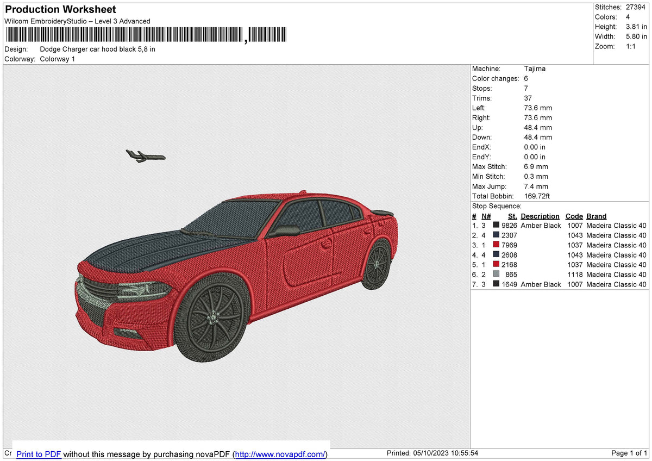Click the 'Colorway 1' value

click(x=58, y=59)
